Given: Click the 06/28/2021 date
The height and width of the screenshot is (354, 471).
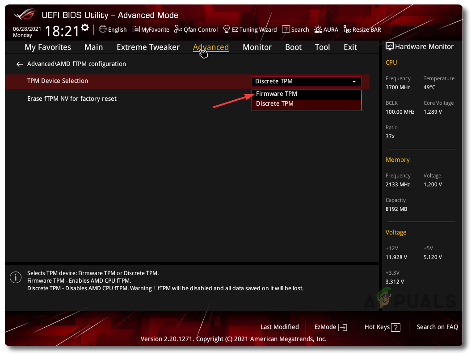Looking at the screenshot, I should pyautogui.click(x=27, y=29).
